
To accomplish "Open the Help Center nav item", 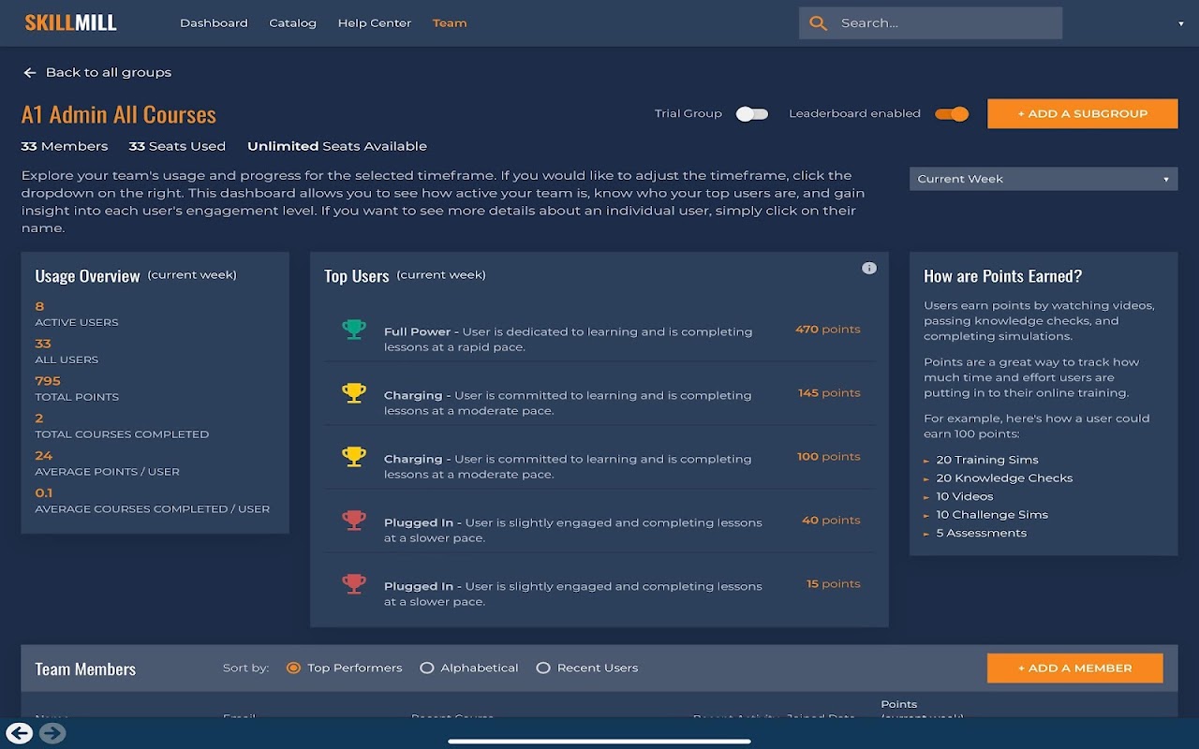I will 375,23.
